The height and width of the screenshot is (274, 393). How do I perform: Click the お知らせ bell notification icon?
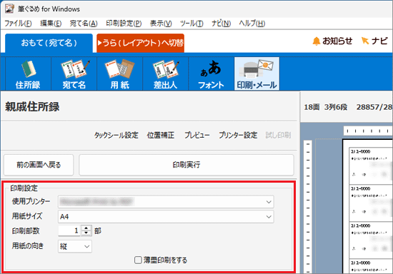317,41
